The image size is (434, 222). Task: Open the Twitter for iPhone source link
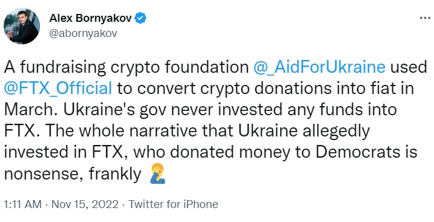coord(173,204)
